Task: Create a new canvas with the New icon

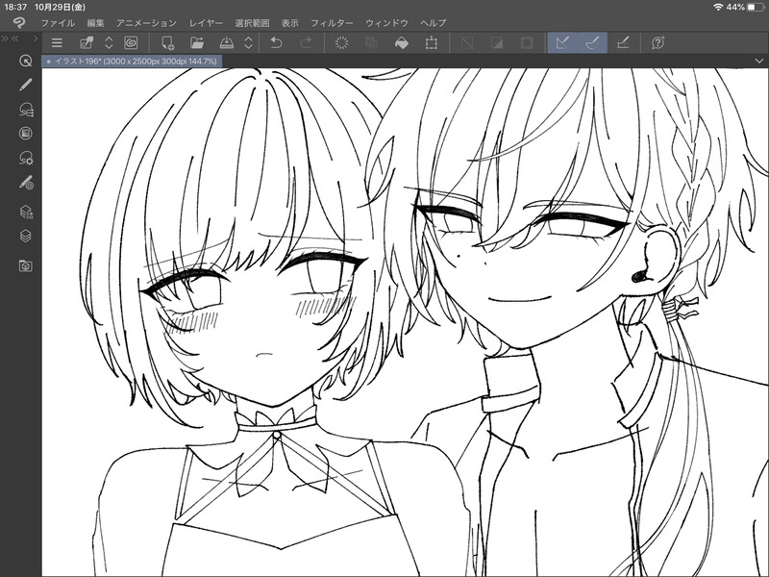Action: [x=167, y=43]
